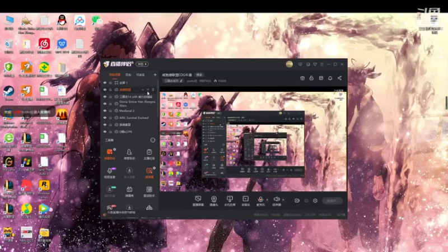Click the record video camera icon
This screenshot has height=252, width=448.
click(297, 200)
